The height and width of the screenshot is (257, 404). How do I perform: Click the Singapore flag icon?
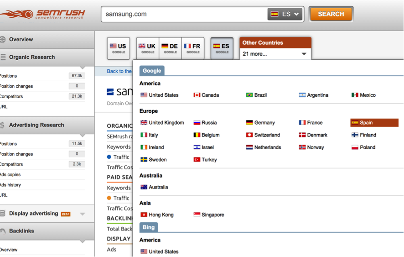click(x=197, y=215)
